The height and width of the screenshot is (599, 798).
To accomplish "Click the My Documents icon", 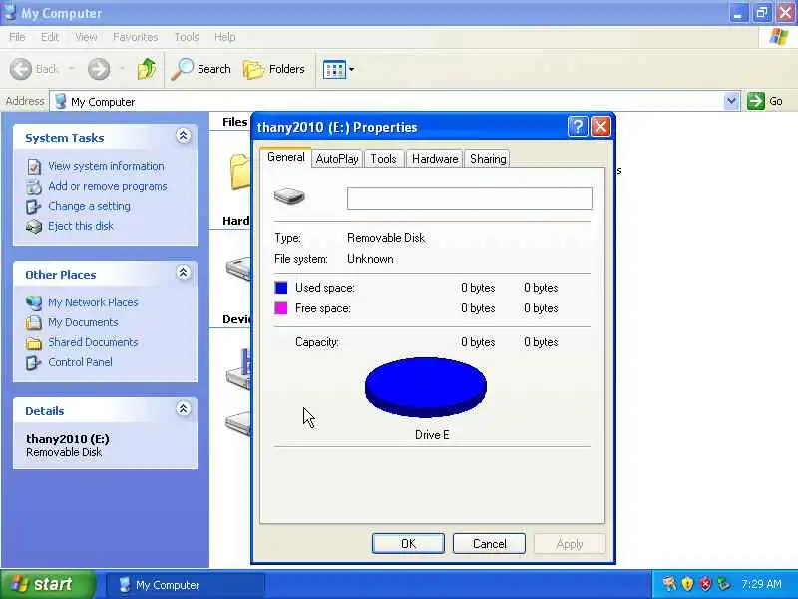I will pos(34,322).
